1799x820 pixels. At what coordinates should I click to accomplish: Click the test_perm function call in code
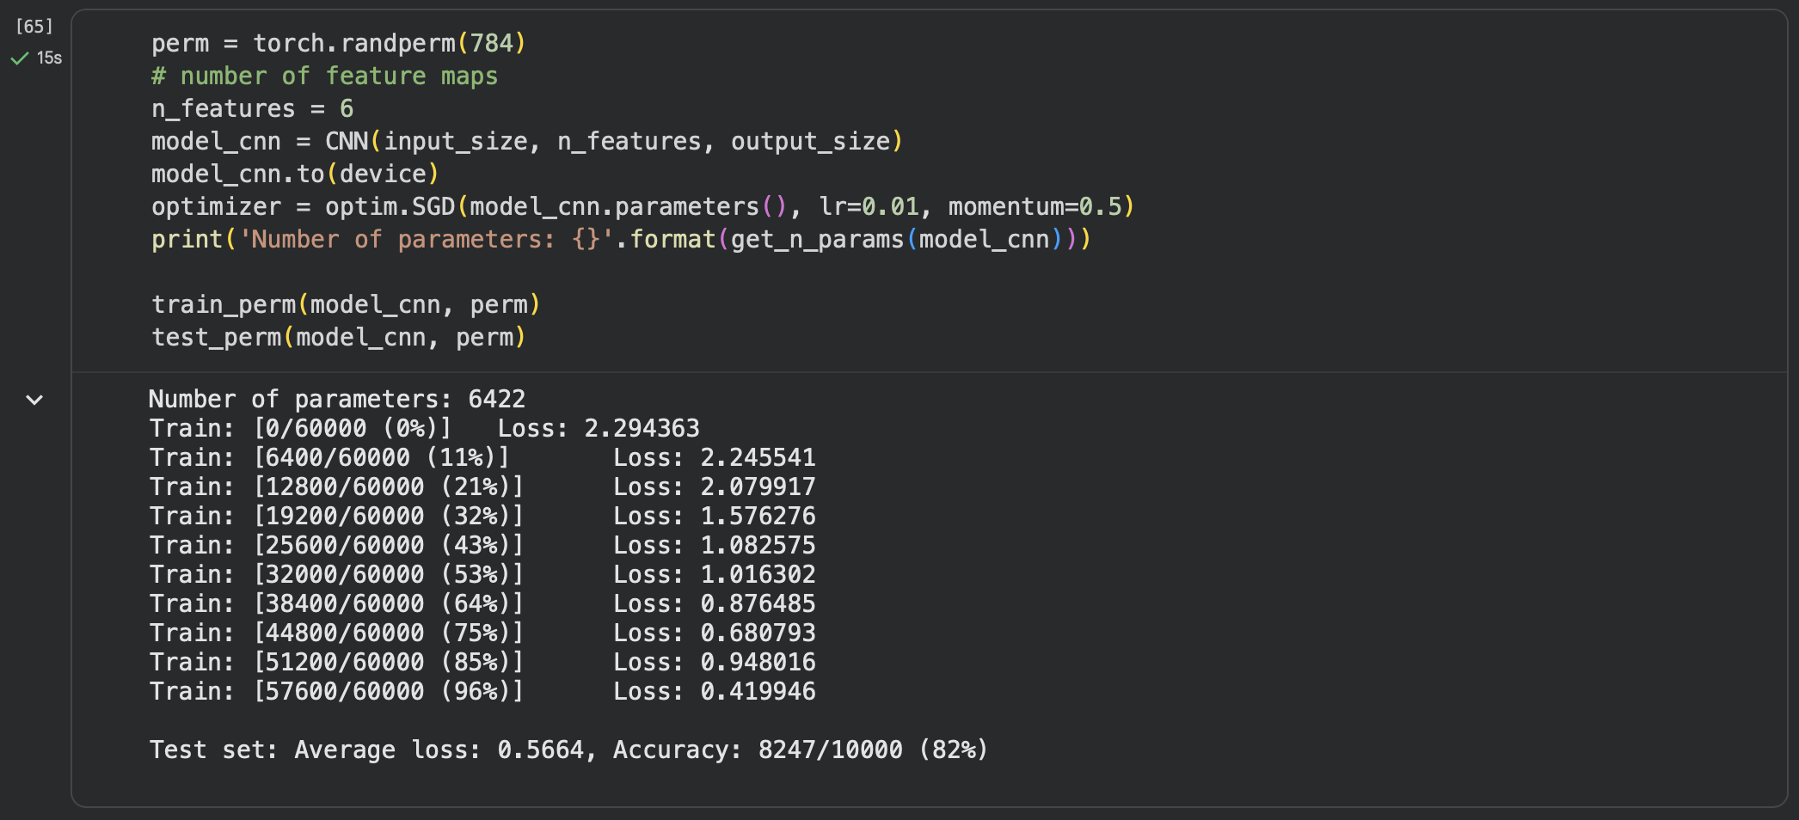click(217, 337)
